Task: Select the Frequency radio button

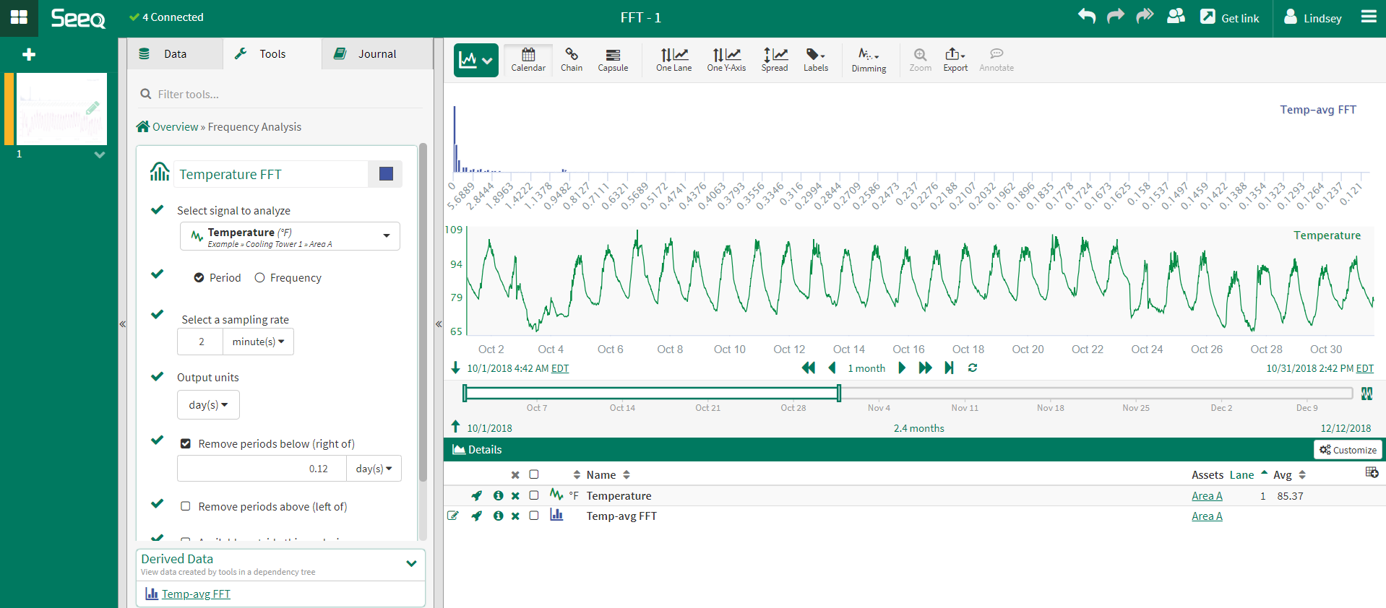Action: click(260, 278)
